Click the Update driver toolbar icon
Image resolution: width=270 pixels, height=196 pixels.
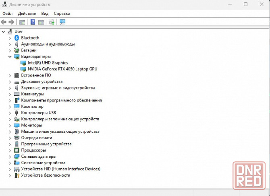tap(52, 22)
